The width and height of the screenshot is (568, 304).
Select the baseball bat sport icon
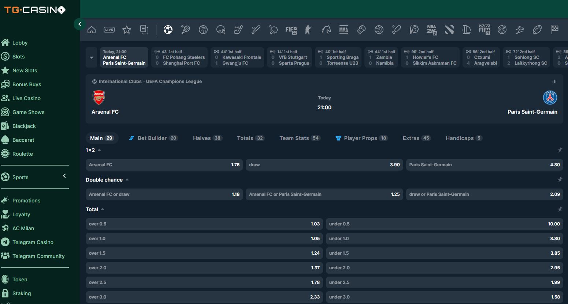(256, 30)
